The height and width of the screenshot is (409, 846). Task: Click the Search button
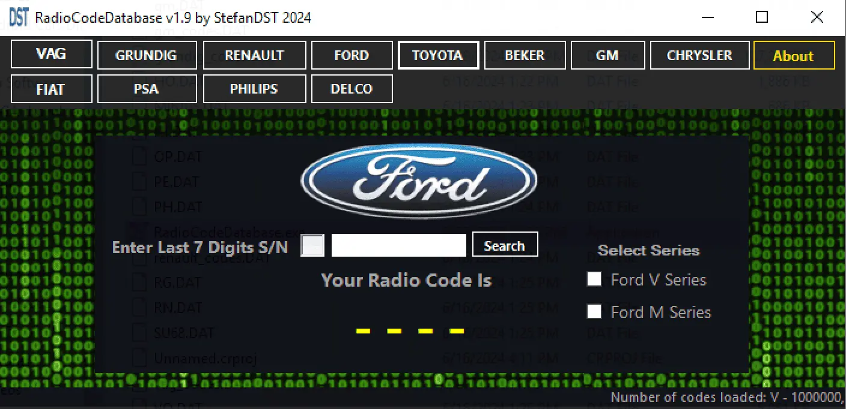[505, 245]
